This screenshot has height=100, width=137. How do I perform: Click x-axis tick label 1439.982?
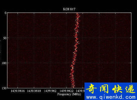click(50, 91)
